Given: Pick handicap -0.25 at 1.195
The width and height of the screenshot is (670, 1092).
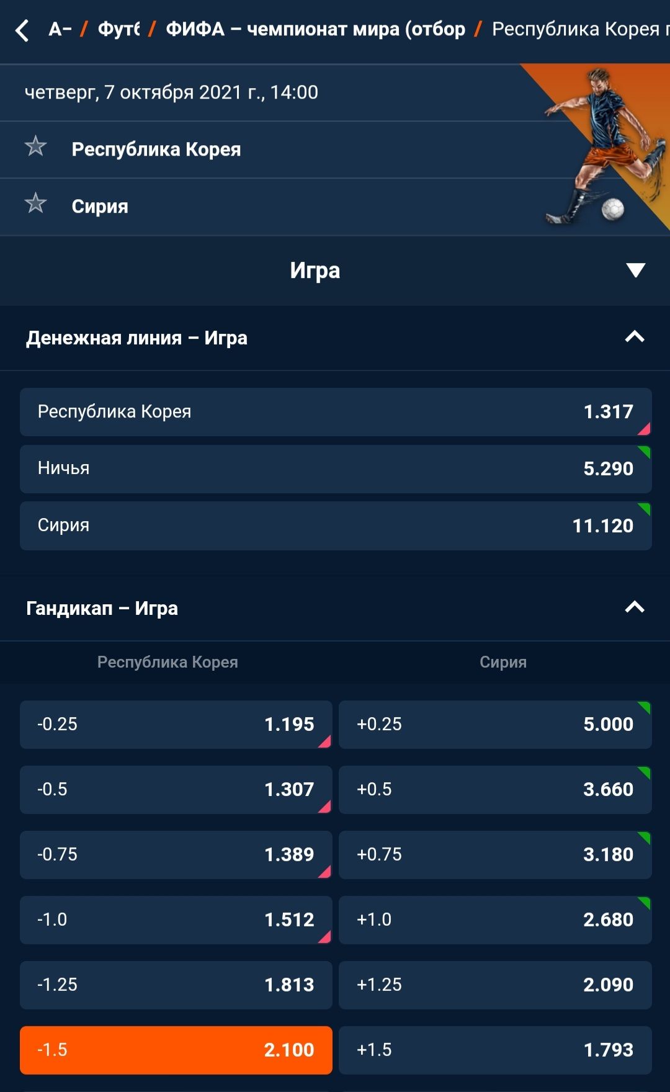Looking at the screenshot, I should tap(176, 725).
